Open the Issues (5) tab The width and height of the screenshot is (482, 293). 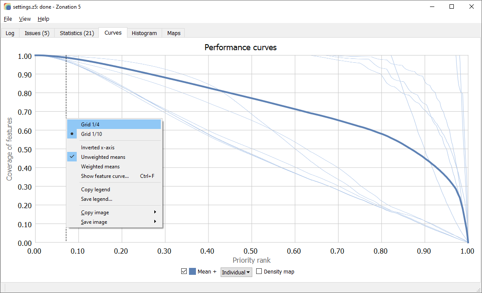37,33
